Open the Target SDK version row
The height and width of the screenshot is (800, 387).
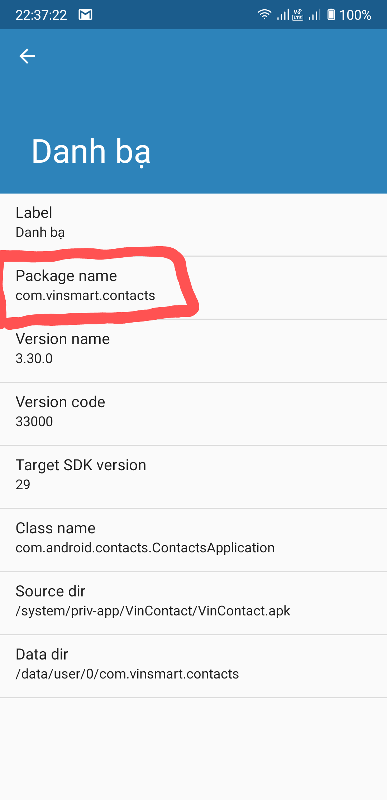tap(193, 475)
